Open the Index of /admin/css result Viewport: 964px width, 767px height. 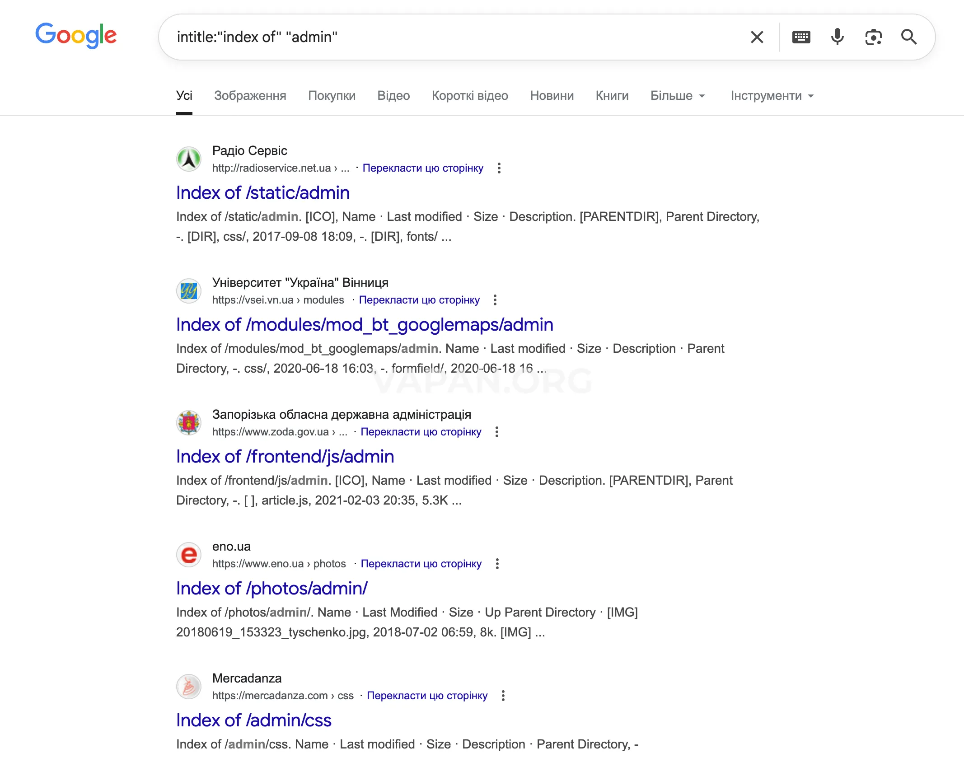pos(254,720)
